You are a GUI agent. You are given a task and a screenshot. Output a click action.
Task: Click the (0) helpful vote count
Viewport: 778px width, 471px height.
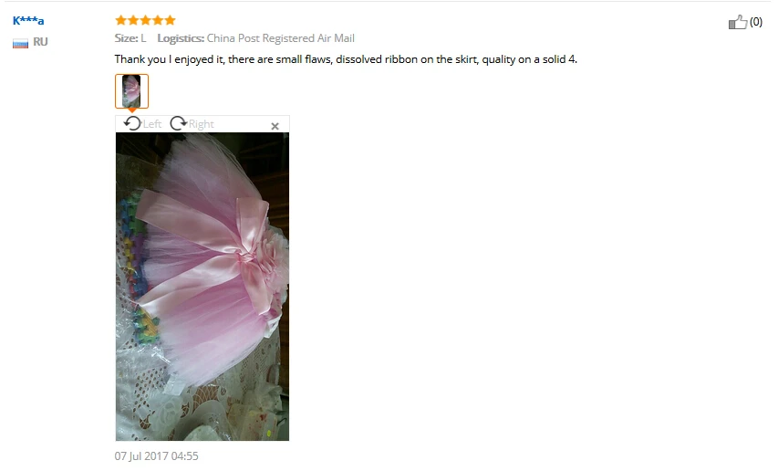756,22
